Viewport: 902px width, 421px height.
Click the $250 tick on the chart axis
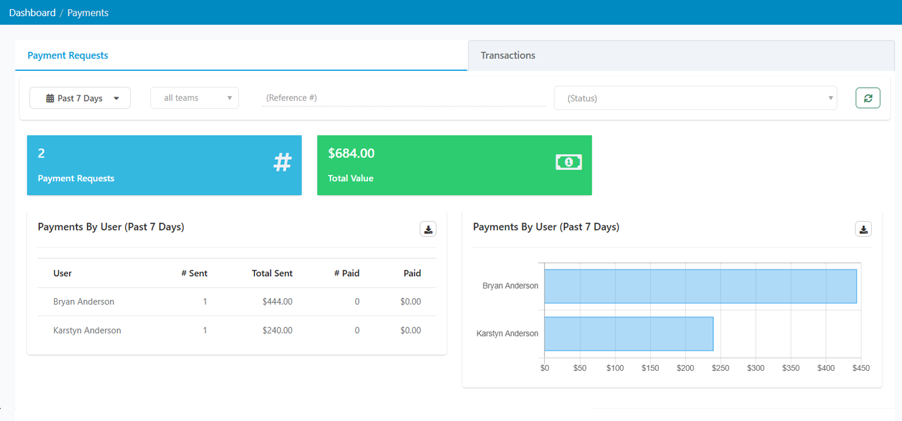point(721,368)
